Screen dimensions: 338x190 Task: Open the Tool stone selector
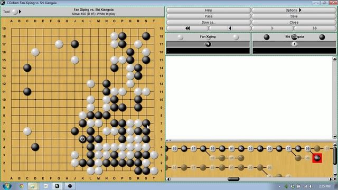14,12
